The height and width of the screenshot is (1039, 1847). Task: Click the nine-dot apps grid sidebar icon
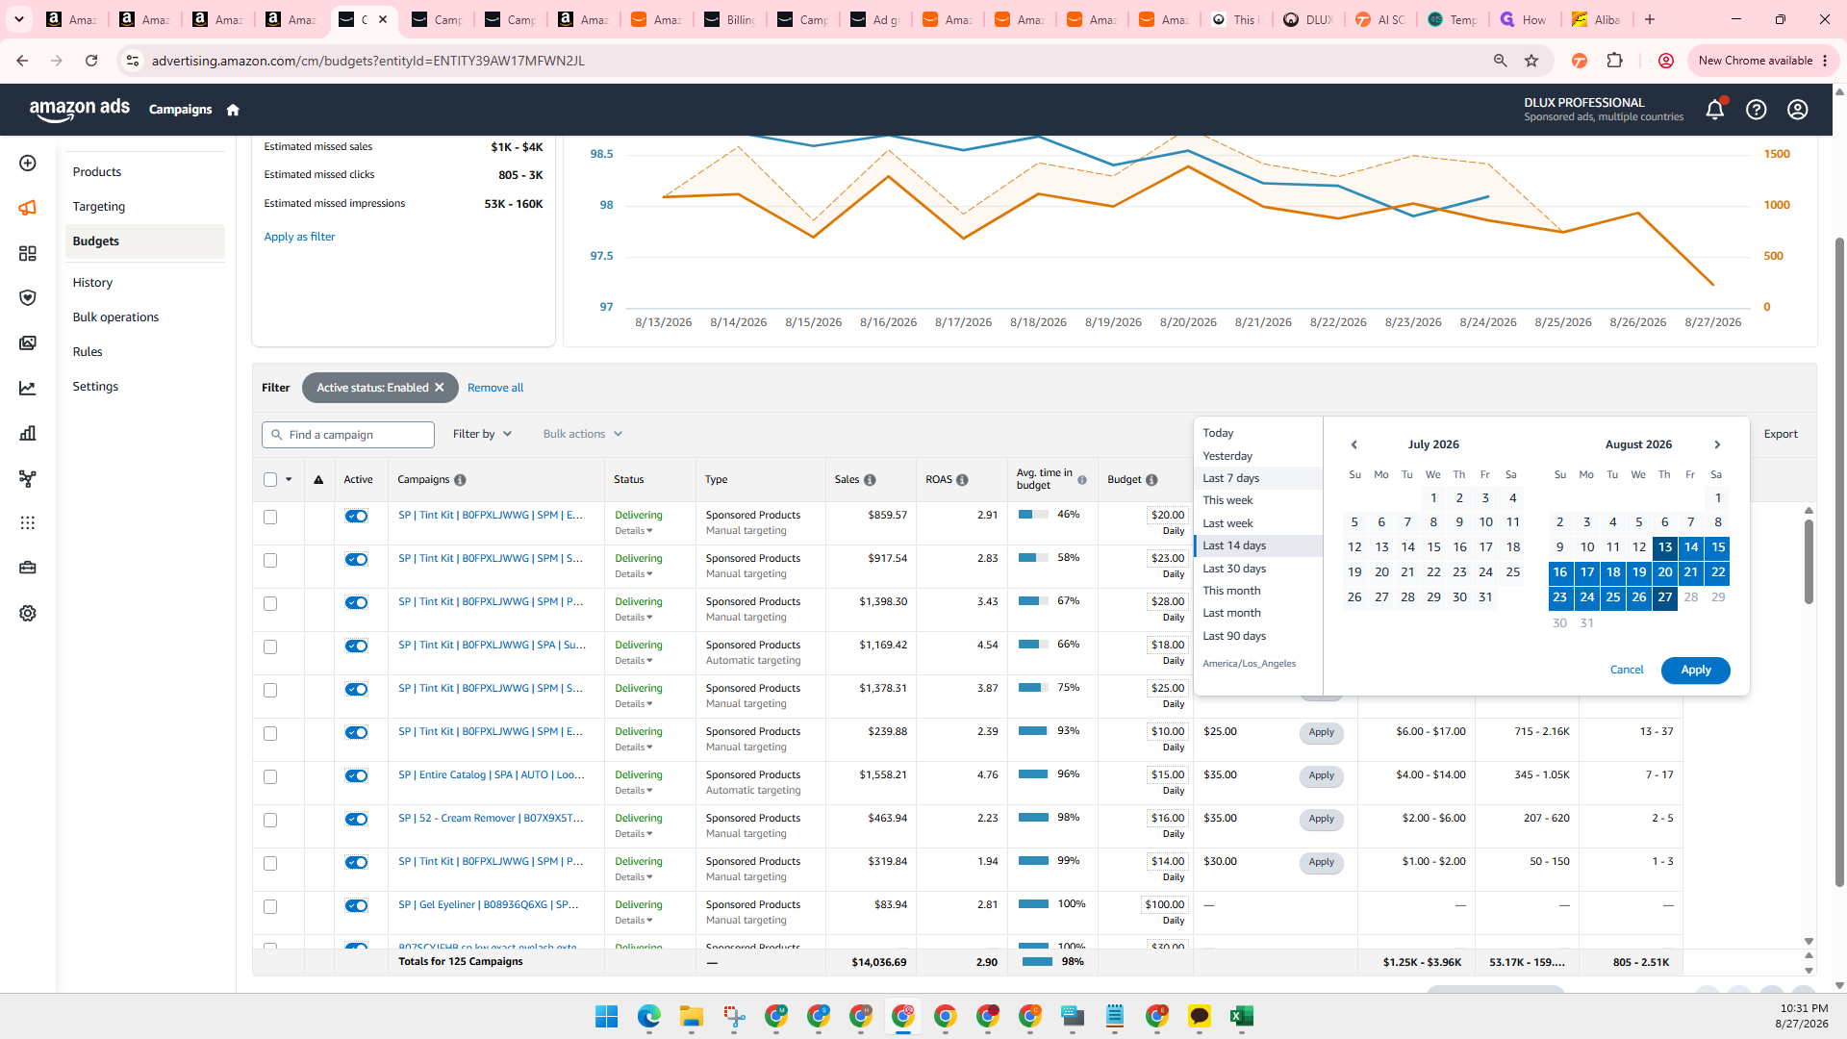coord(28,523)
